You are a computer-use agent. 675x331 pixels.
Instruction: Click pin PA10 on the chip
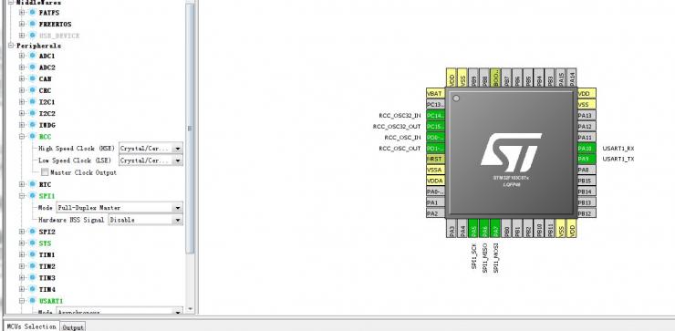click(x=587, y=148)
